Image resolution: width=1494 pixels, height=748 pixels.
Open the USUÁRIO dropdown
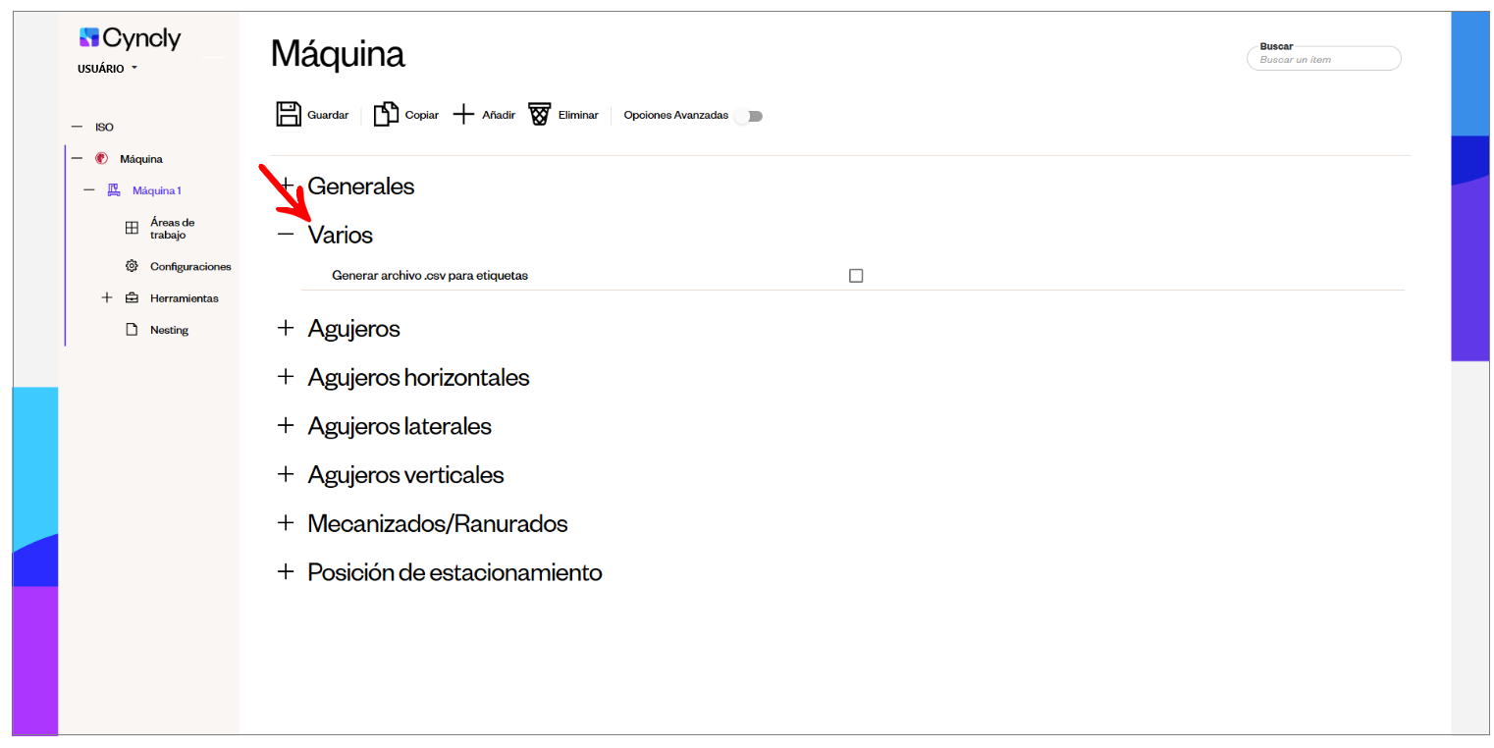coord(107,69)
